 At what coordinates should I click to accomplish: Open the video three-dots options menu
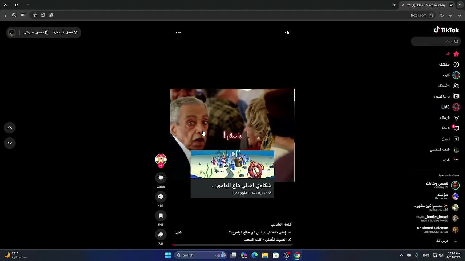click(x=178, y=33)
